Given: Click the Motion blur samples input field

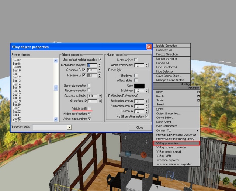Looking at the screenshot, I should tap(92, 65).
